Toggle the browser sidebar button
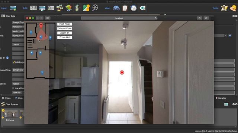238x133 pixels. tap(48, 18)
